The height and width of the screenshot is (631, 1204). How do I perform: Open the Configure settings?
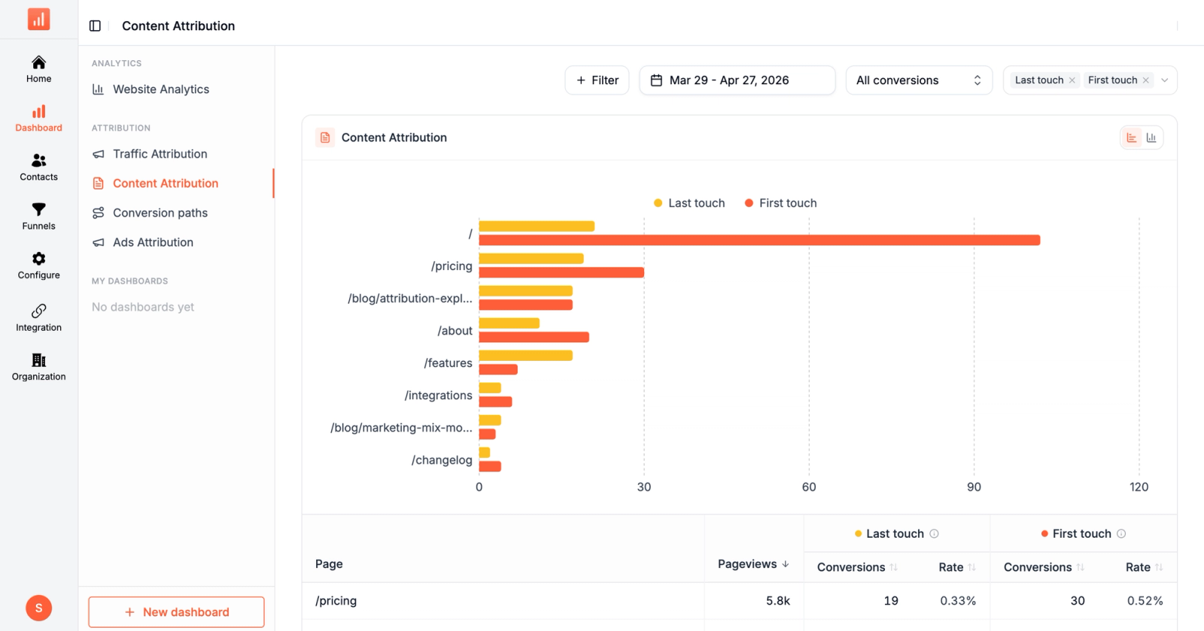point(38,265)
